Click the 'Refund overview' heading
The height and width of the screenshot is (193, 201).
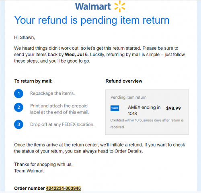pyautogui.click(x=124, y=81)
